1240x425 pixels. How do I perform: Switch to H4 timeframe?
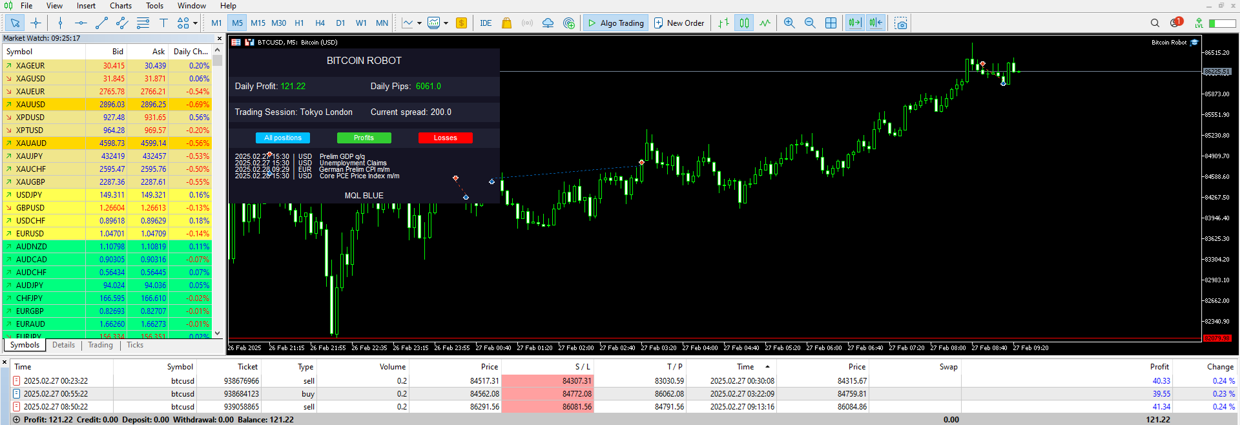tap(320, 23)
